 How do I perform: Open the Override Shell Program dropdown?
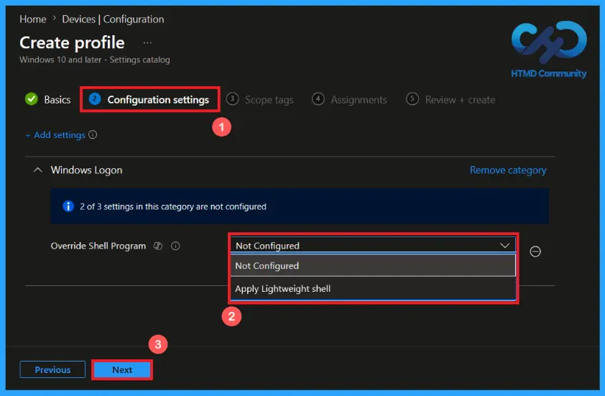pyautogui.click(x=373, y=246)
